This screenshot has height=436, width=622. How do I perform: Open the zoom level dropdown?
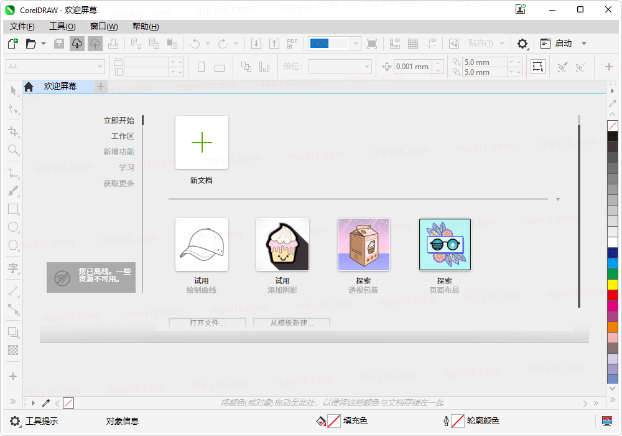pos(356,43)
